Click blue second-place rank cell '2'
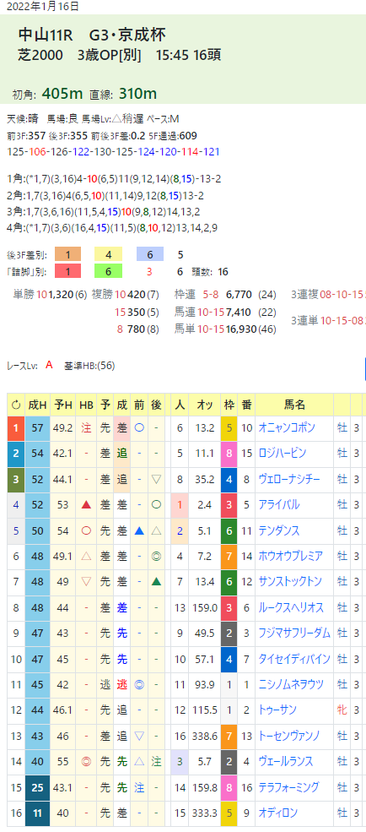Viewport: 366px width, 832px height. (16, 453)
